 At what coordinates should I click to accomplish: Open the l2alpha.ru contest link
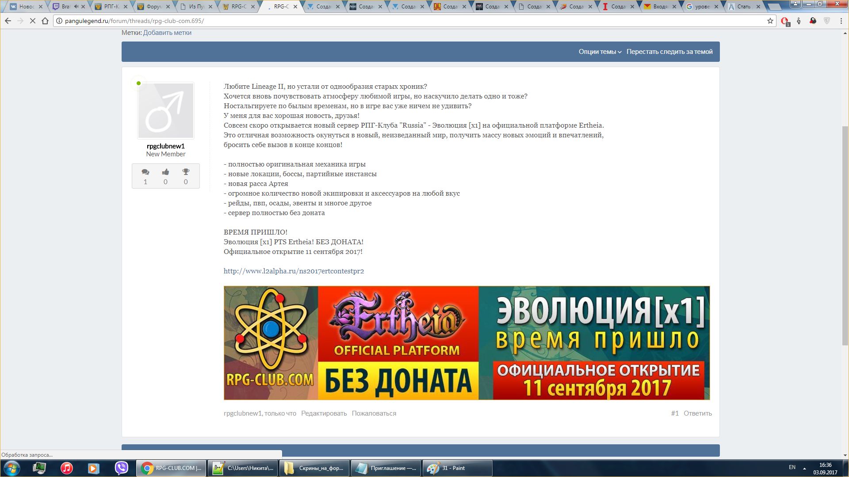click(294, 271)
